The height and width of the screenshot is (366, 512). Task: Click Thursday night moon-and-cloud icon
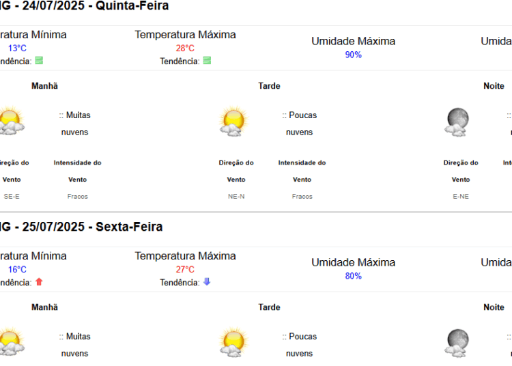pos(457,122)
